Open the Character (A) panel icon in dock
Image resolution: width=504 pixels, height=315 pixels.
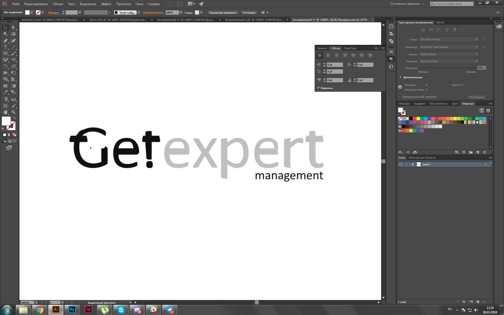tap(391, 52)
